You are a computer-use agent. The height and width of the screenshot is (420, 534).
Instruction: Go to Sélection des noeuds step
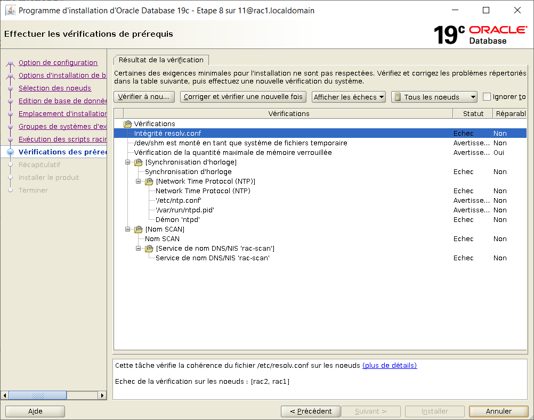(55, 88)
